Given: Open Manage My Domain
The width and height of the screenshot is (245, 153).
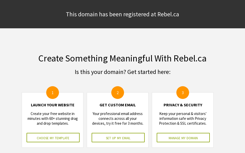Looking at the screenshot, I should pos(183,138).
